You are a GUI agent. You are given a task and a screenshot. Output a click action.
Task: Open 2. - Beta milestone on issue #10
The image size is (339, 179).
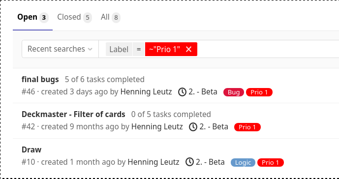click(210, 162)
